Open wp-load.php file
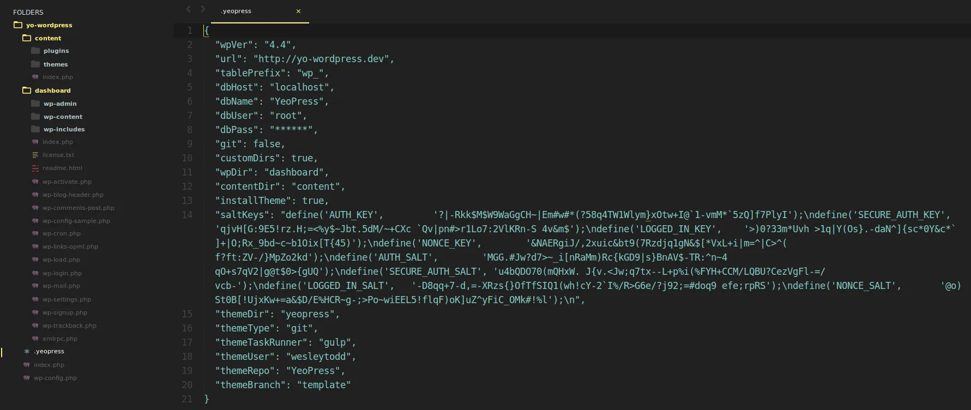The width and height of the screenshot is (971, 410). coord(61,260)
